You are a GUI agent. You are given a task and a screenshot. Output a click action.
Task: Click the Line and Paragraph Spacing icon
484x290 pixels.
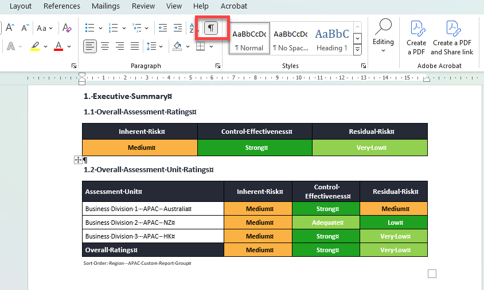pos(151,46)
